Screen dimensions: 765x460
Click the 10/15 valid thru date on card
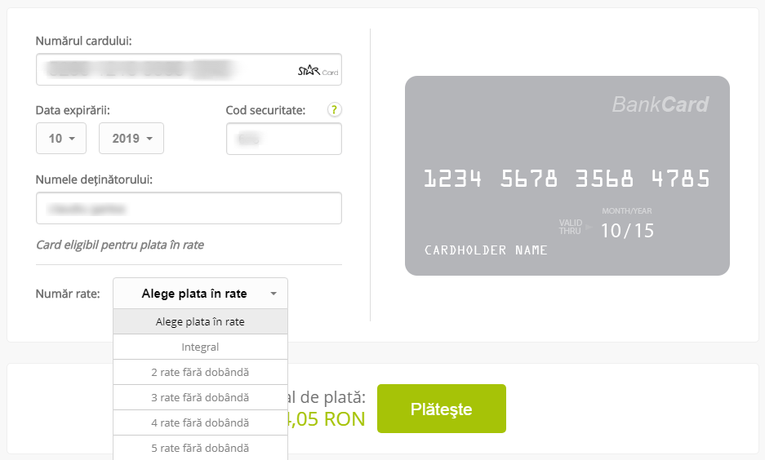coord(627,230)
